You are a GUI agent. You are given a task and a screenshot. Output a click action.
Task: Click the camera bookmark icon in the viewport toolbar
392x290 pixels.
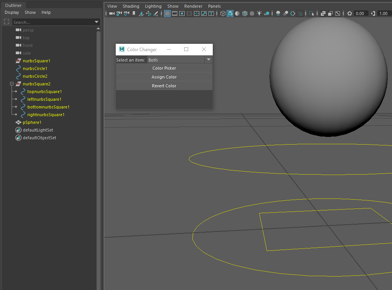coord(133,13)
